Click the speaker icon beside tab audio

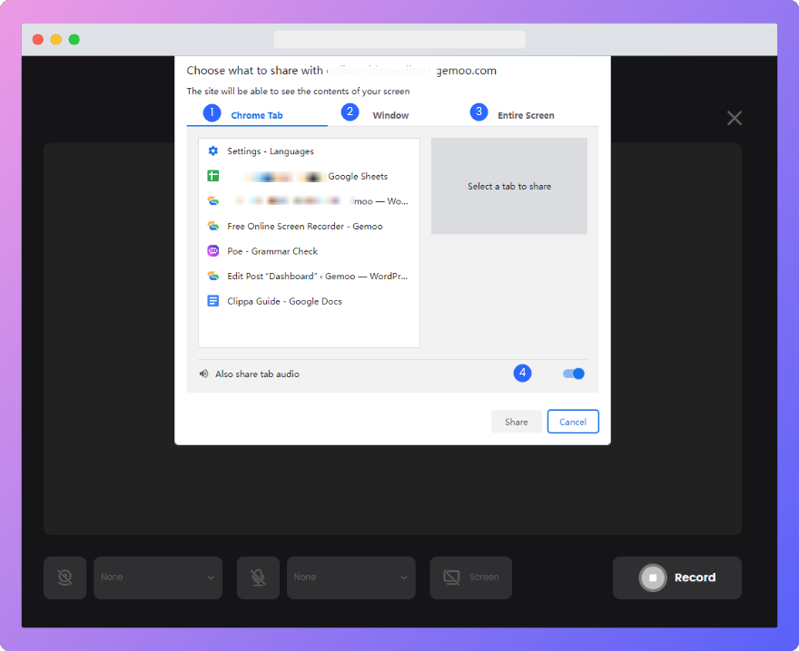tap(203, 374)
